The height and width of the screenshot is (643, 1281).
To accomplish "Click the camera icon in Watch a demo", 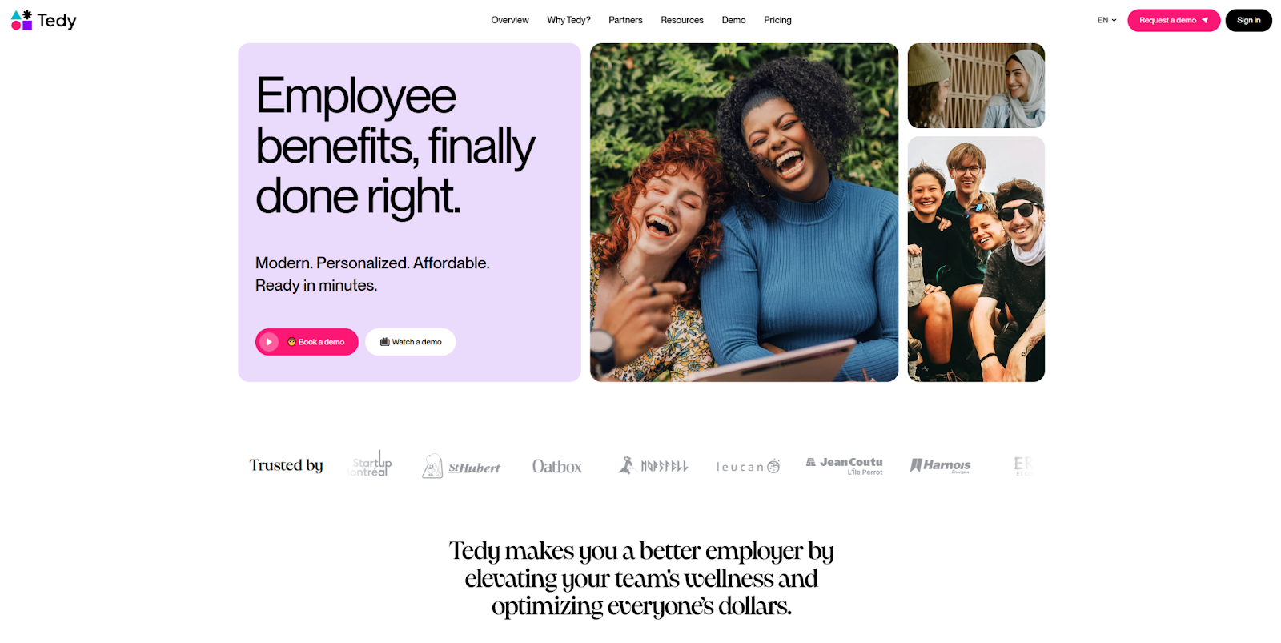I will tap(385, 342).
